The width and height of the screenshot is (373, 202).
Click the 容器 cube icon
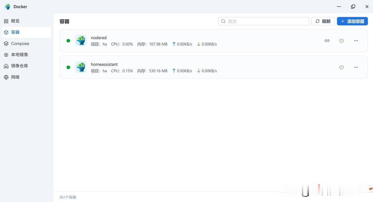[6, 32]
